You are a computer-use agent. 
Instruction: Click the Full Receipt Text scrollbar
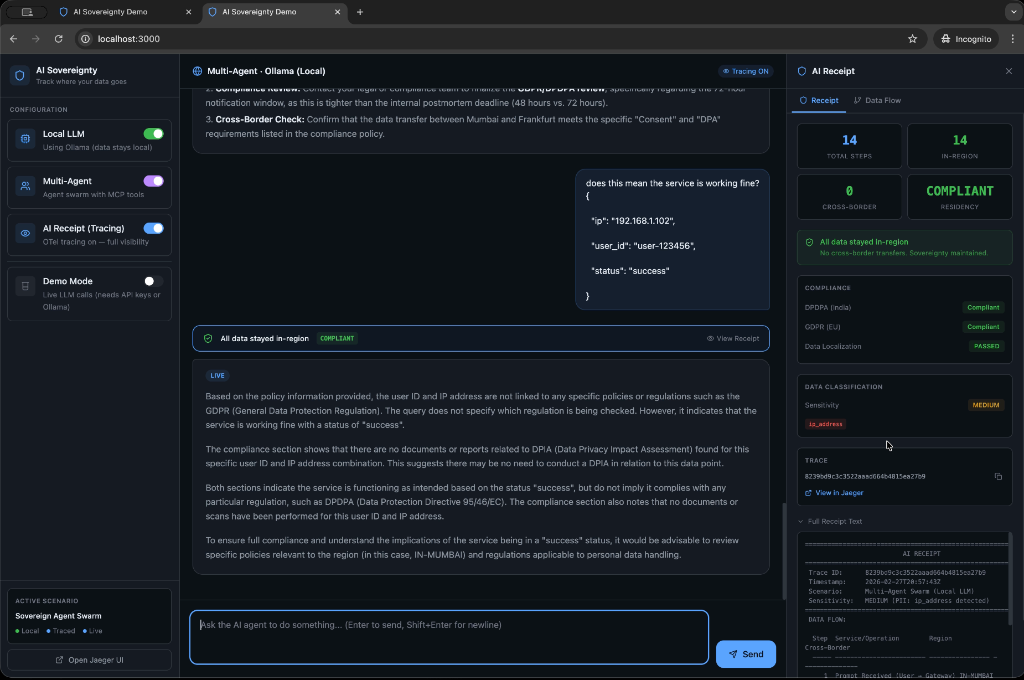pos(1010,579)
